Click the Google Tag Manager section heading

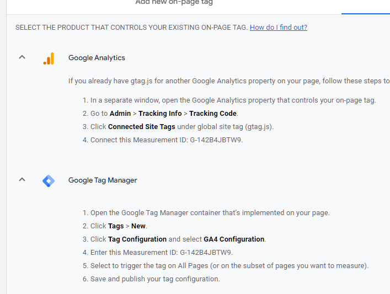[103, 180]
